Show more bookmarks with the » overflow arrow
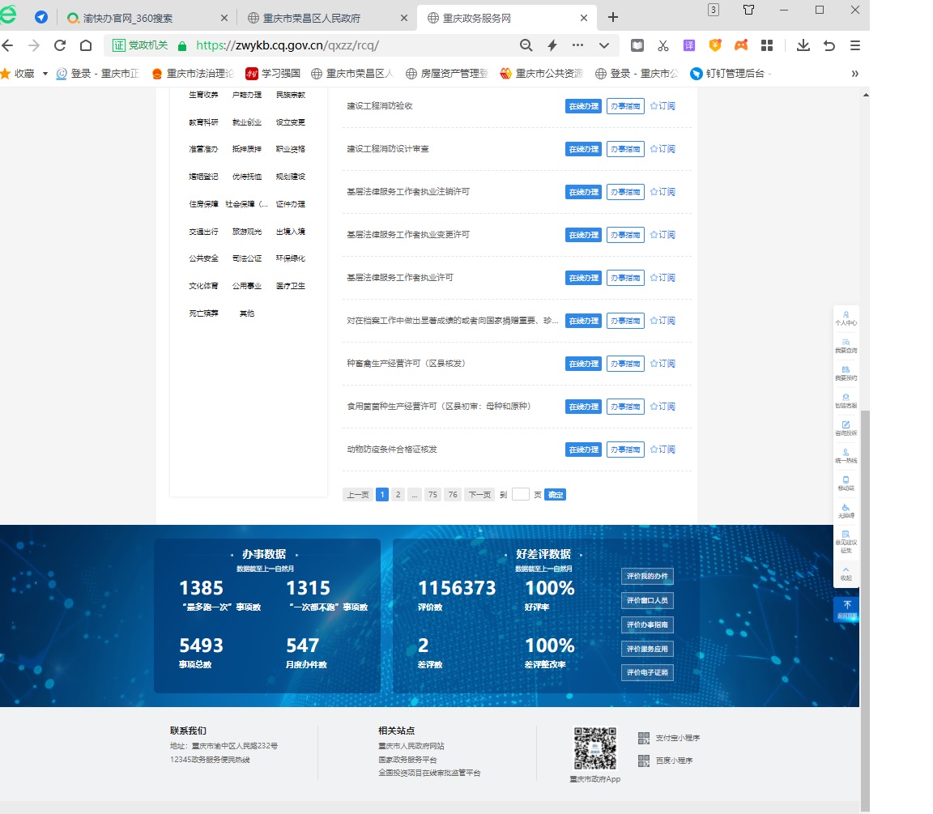Image resolution: width=933 pixels, height=814 pixels. point(855,74)
